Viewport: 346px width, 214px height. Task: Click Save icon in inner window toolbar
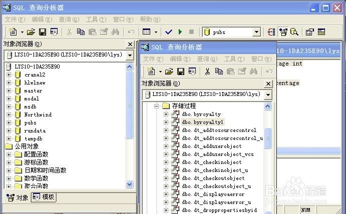click(181, 71)
